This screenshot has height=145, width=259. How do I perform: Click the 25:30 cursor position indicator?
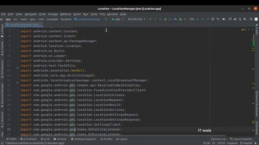pos(206,143)
